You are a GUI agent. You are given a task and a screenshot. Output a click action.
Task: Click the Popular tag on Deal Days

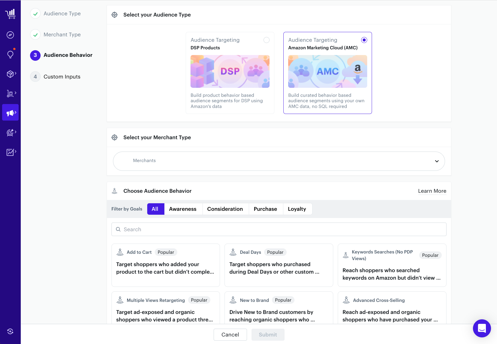tap(275, 252)
